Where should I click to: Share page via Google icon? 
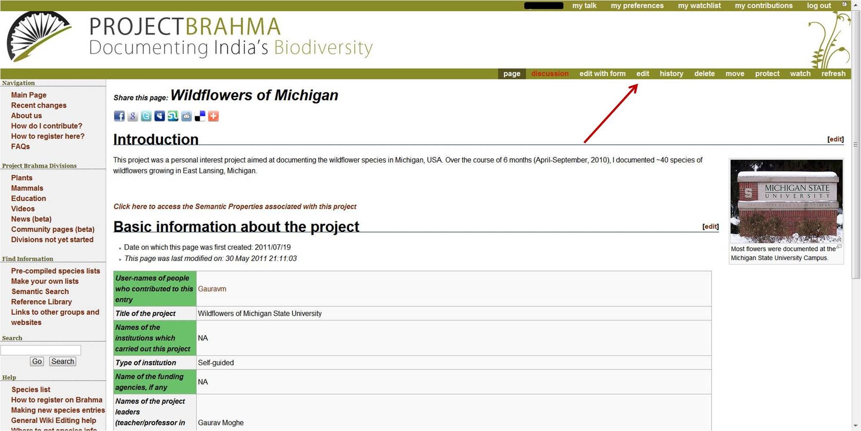pyautogui.click(x=133, y=116)
